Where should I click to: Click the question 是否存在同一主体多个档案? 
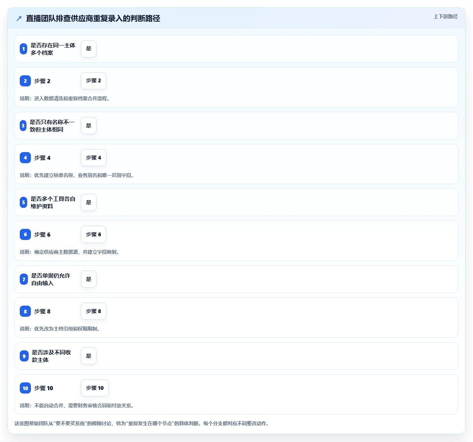coord(53,49)
